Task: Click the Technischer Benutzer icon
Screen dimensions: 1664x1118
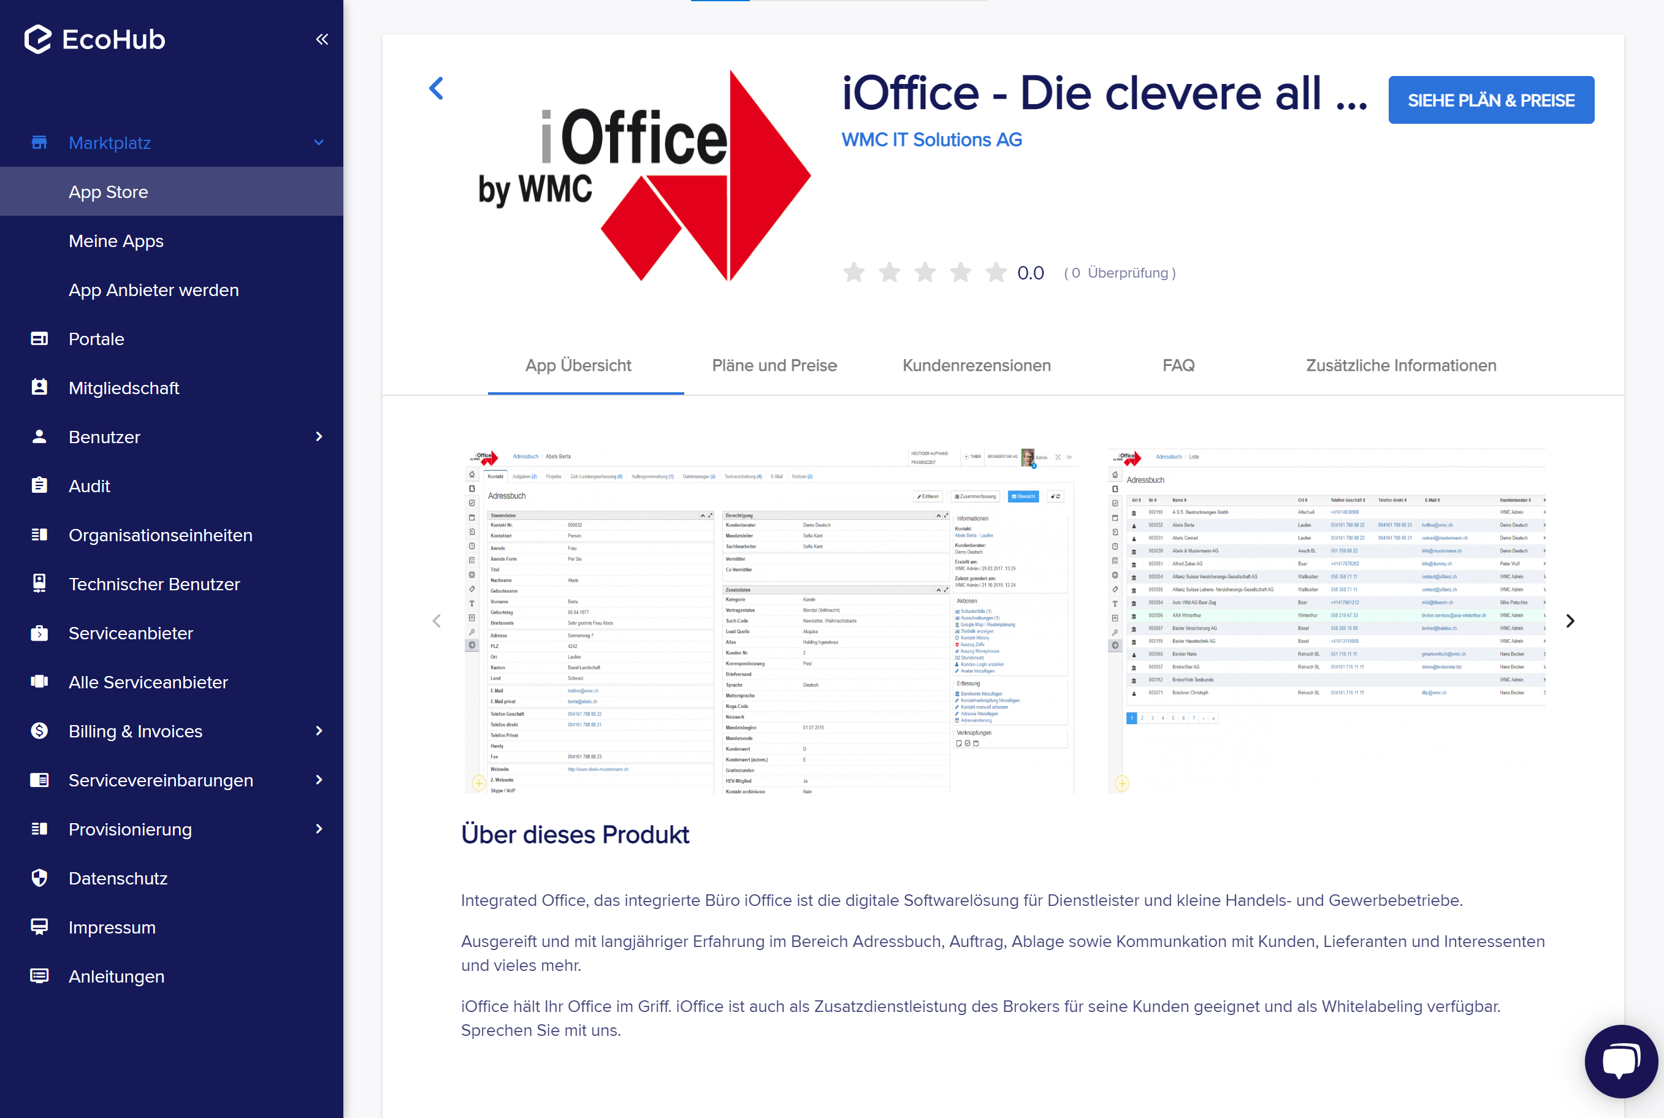Action: [x=39, y=584]
